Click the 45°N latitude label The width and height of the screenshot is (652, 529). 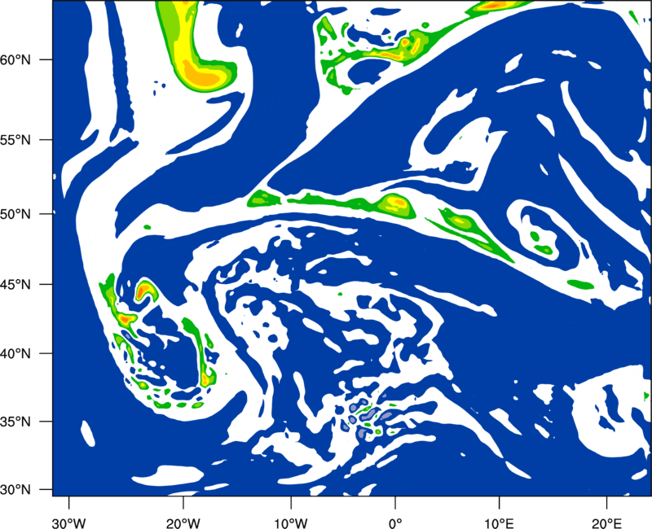[15, 284]
